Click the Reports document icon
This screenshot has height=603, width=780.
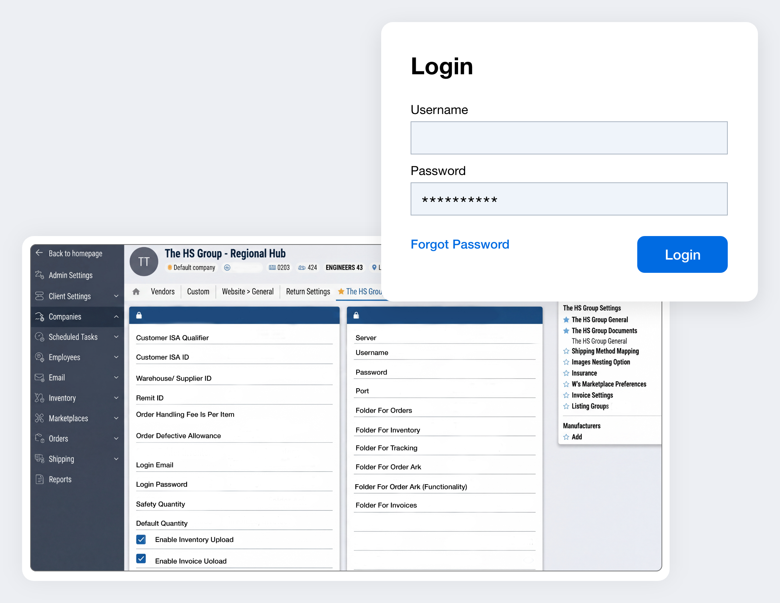(39, 479)
